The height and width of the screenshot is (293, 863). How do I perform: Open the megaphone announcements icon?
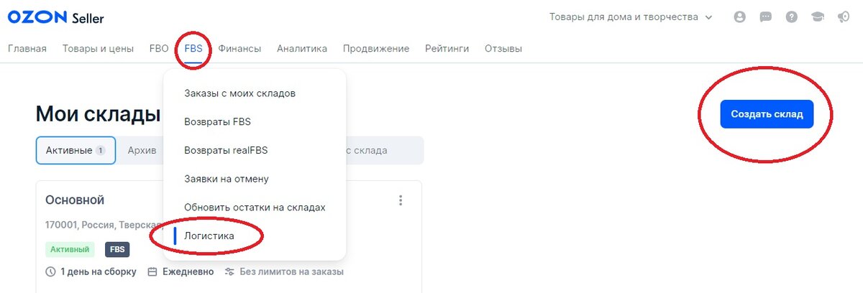[844, 17]
